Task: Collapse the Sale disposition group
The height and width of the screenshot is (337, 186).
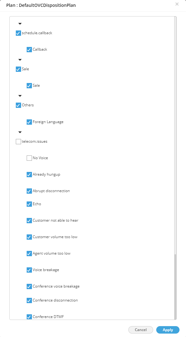Action: pos(20,60)
